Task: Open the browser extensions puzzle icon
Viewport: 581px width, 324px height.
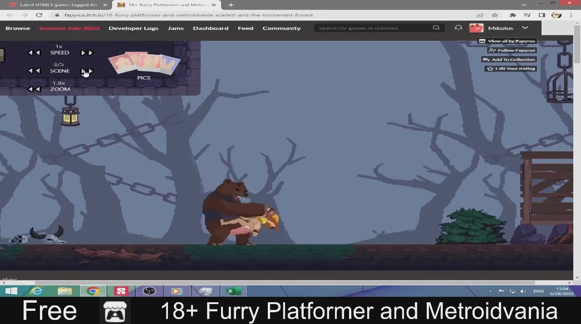Action: click(x=512, y=15)
